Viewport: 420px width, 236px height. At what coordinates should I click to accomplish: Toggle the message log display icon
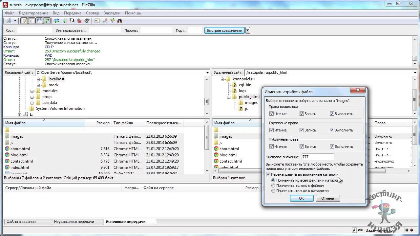[x=24, y=21]
